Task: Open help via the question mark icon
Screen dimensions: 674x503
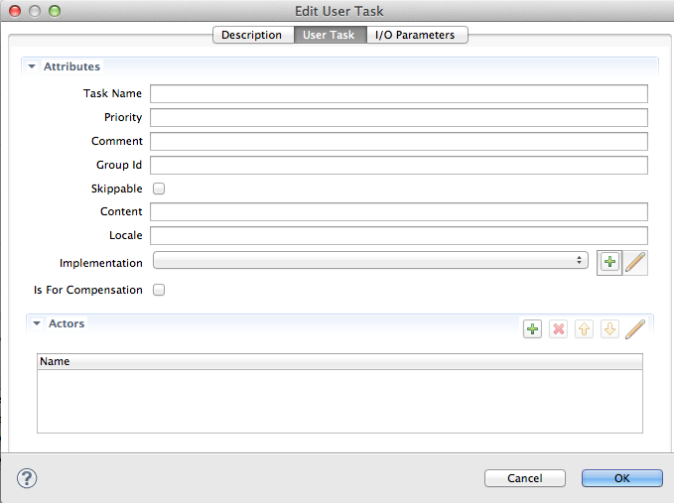Action: tap(27, 478)
